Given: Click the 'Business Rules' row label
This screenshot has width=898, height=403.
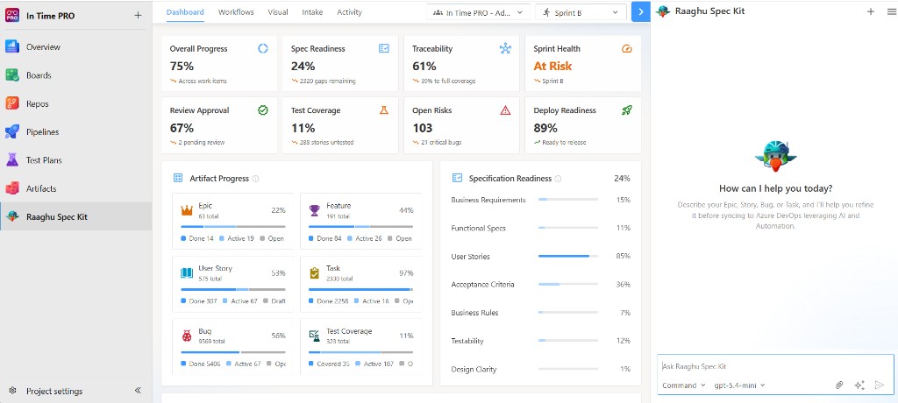Looking at the screenshot, I should tap(474, 313).
